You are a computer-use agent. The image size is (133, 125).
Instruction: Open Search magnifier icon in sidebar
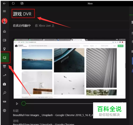pos(5,93)
